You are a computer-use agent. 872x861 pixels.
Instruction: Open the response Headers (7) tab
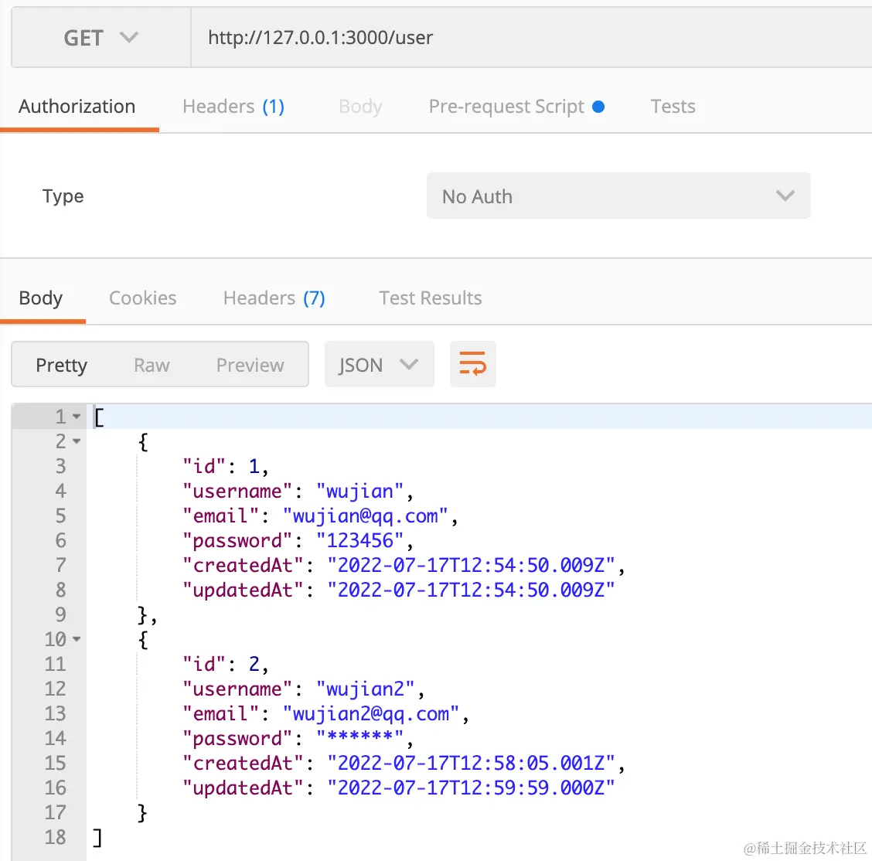(x=274, y=298)
